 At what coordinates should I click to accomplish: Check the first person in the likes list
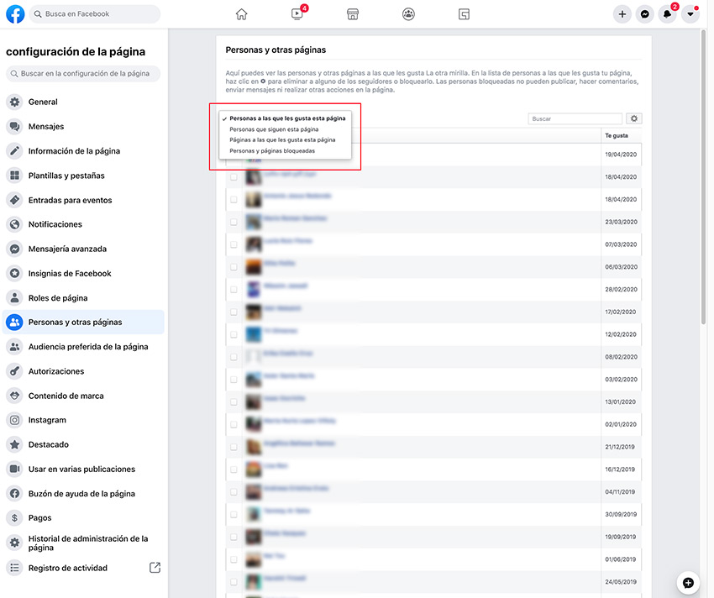pos(234,156)
